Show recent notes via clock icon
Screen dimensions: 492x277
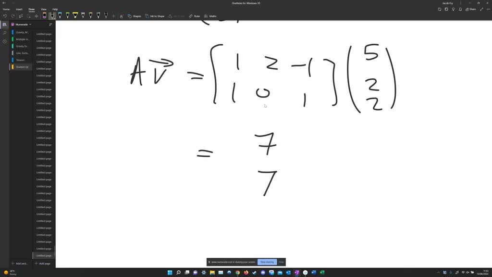click(4, 41)
